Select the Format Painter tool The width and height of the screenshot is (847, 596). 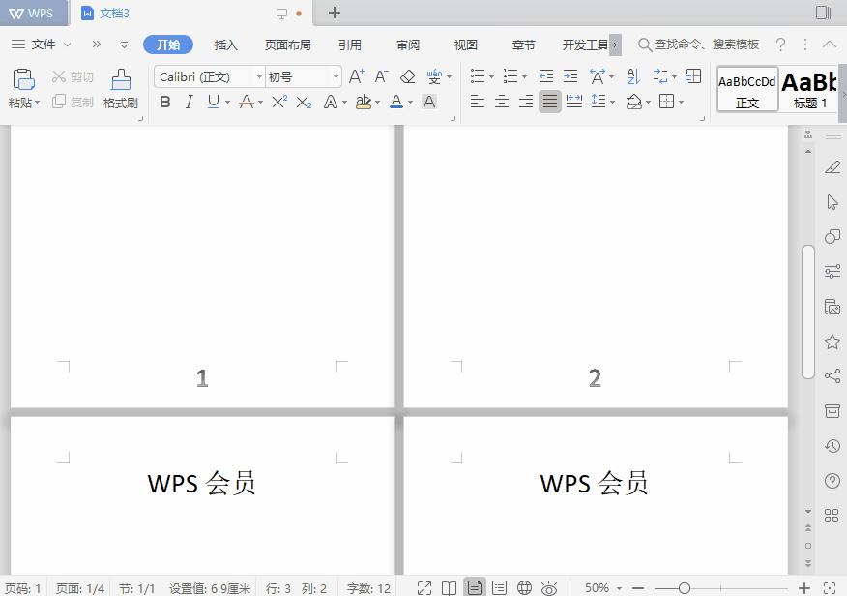(x=121, y=89)
